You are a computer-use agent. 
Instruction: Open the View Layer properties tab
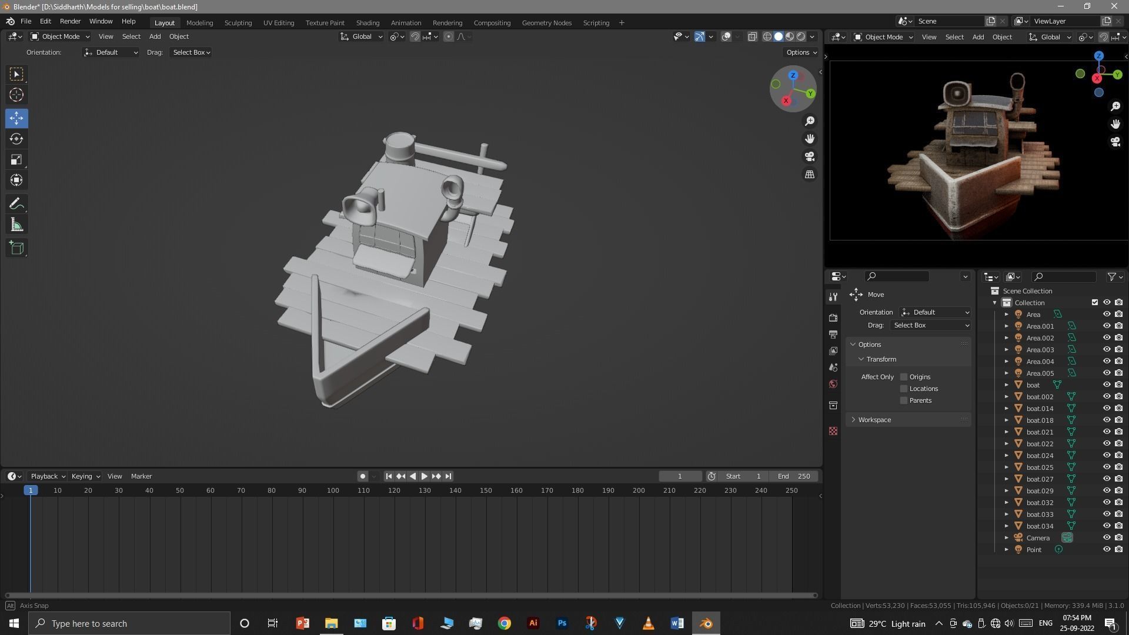point(833,351)
